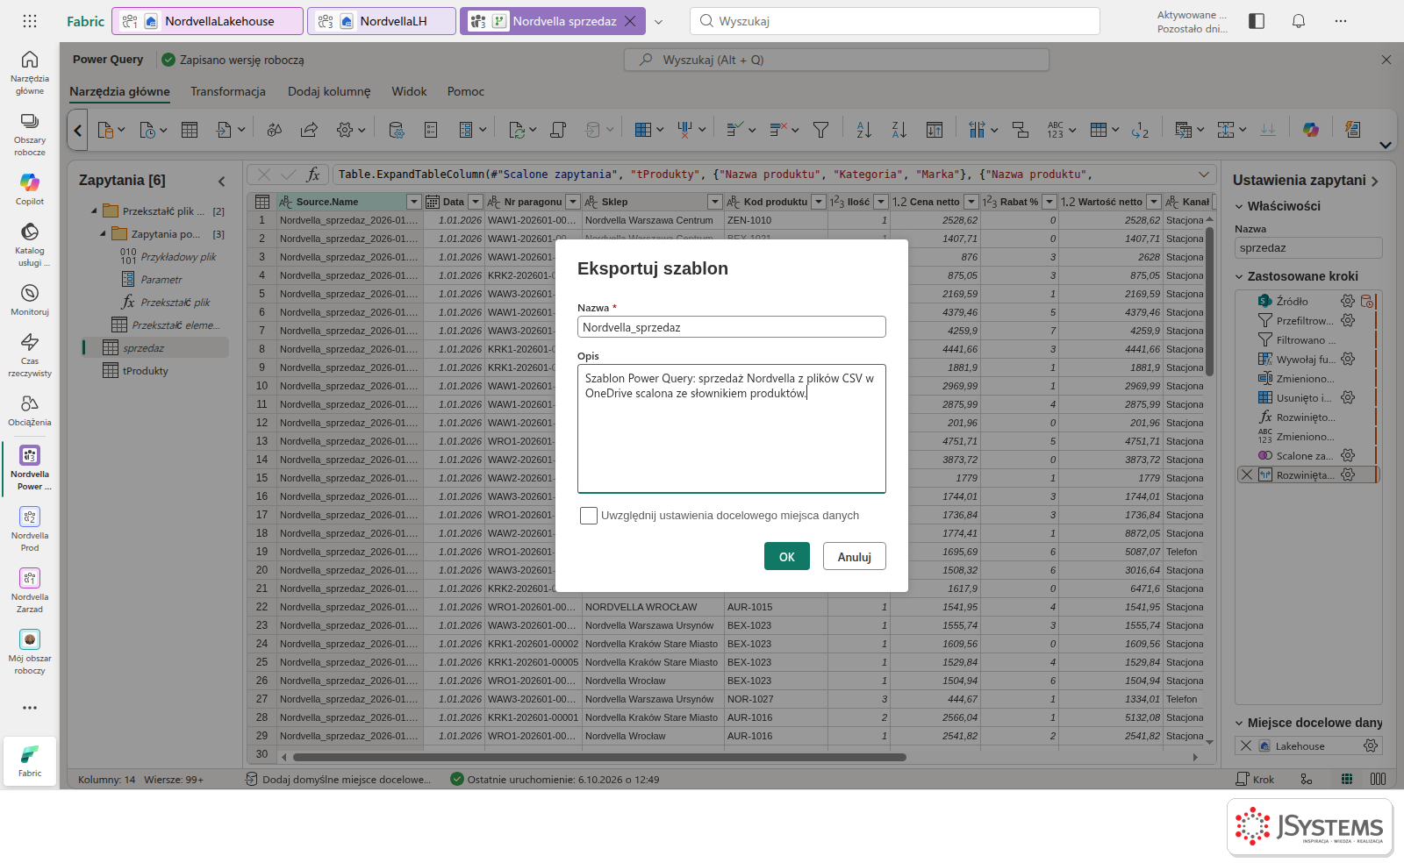Switch to NordvellaLakehouse tab
This screenshot has height=863, width=1404.
[209, 21]
